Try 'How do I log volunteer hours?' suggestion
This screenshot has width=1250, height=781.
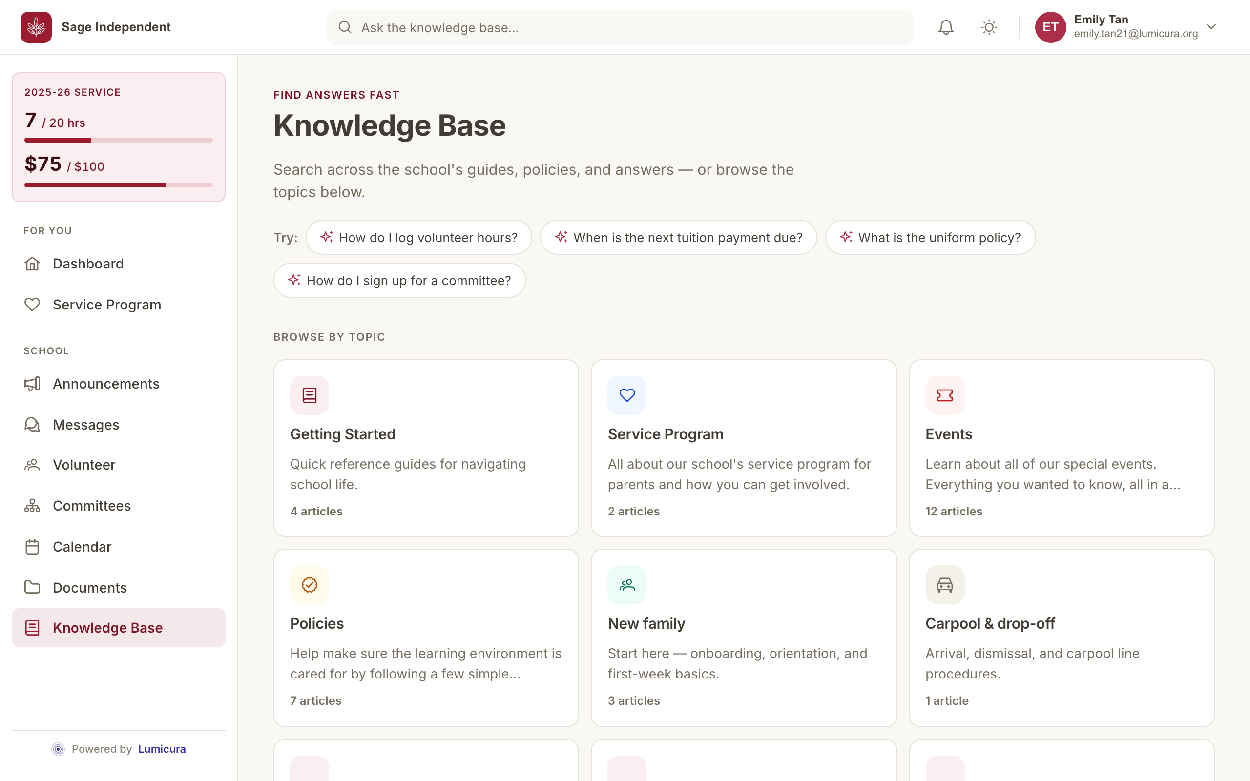(418, 237)
